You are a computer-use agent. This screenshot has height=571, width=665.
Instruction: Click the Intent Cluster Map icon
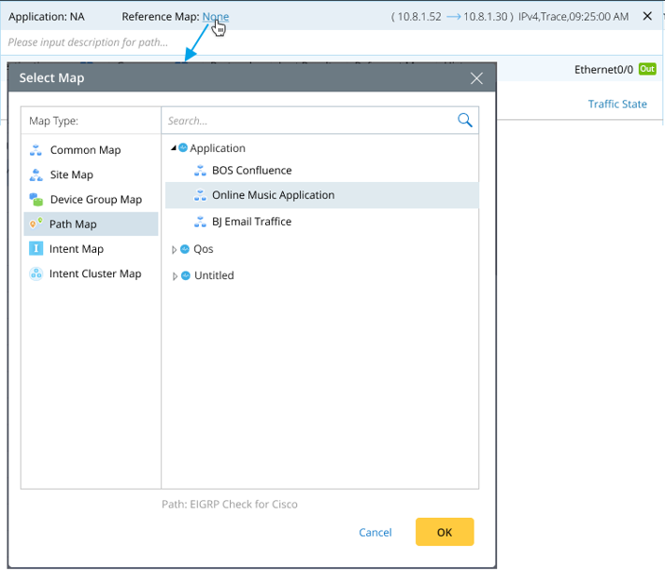coord(36,274)
